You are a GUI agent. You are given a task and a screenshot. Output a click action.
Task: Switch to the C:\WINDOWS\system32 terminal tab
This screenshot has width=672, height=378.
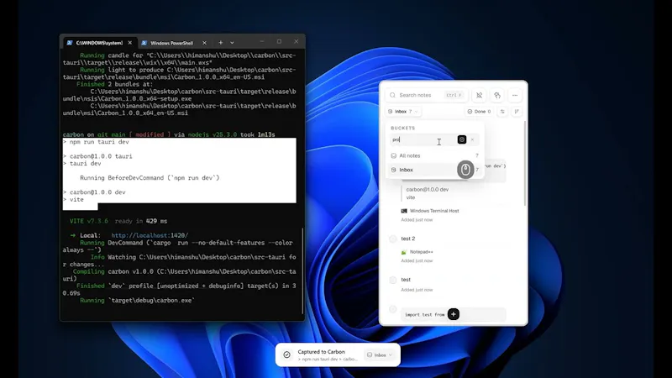[99, 43]
